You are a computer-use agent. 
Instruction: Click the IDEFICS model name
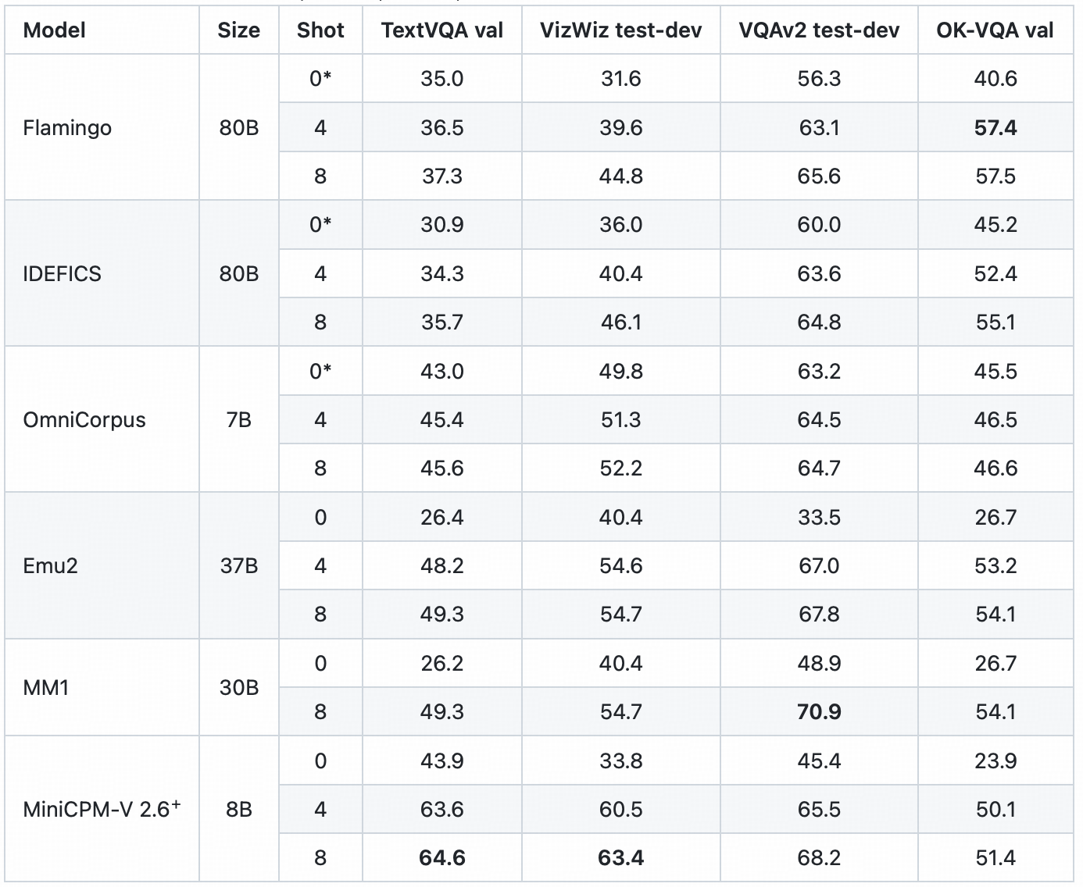tap(63, 273)
